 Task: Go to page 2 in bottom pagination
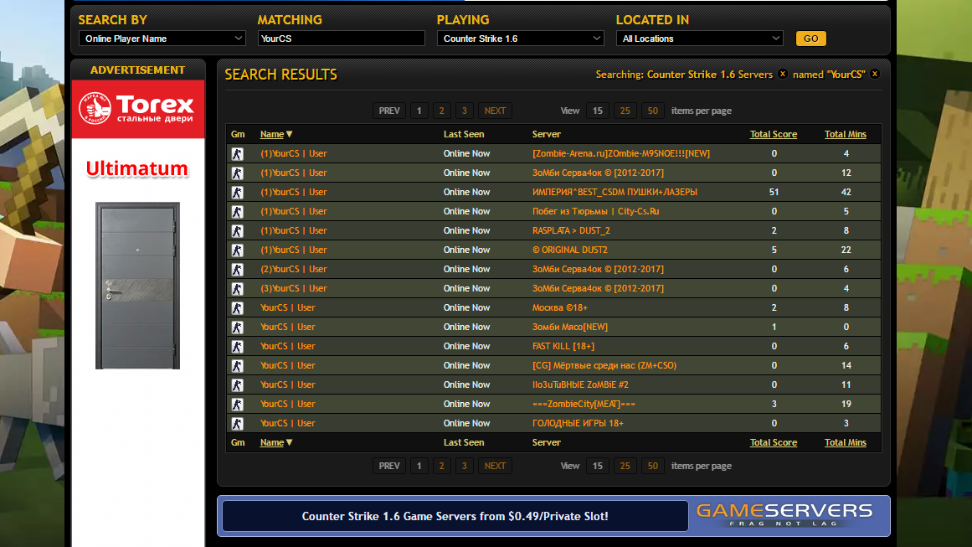pos(441,466)
